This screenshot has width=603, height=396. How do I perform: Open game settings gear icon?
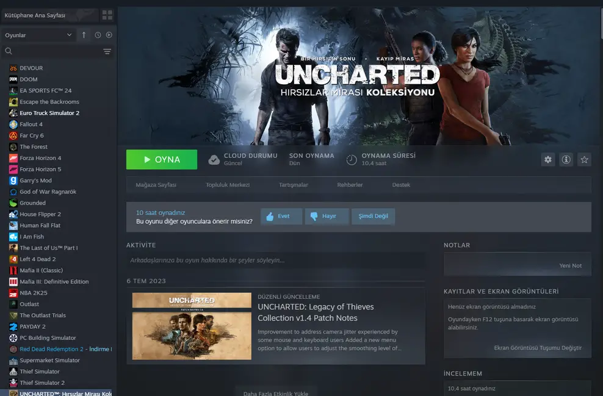click(548, 159)
